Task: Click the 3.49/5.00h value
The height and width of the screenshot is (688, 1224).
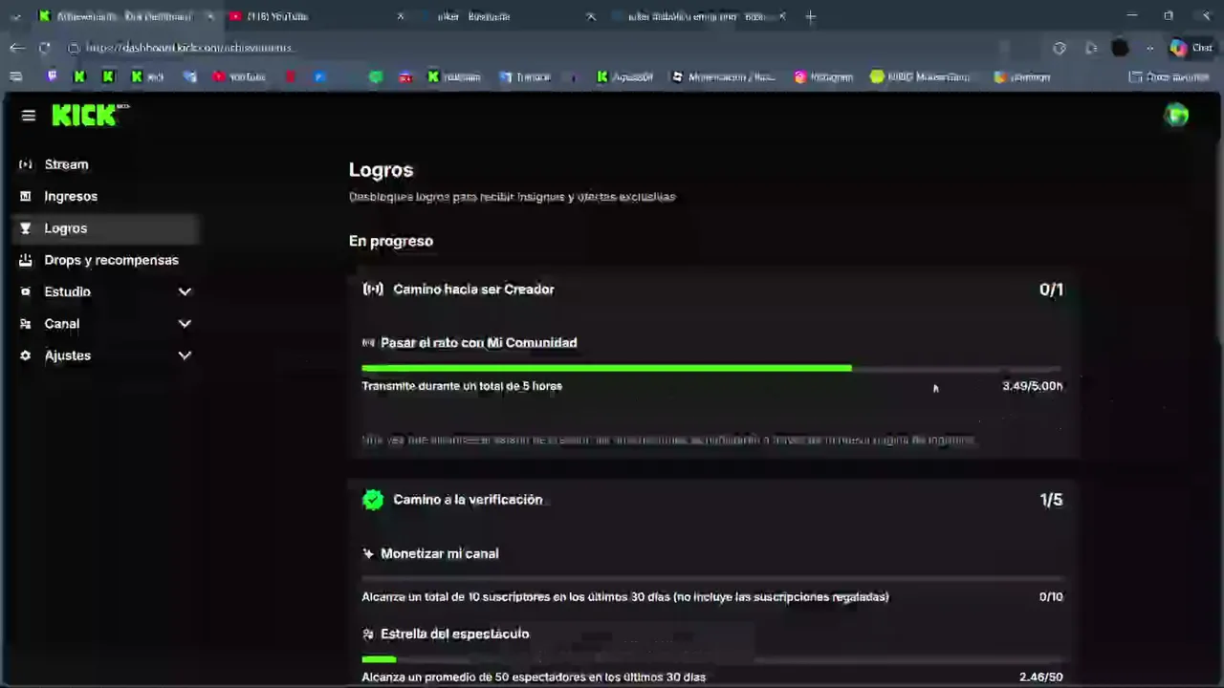Action: (1033, 386)
